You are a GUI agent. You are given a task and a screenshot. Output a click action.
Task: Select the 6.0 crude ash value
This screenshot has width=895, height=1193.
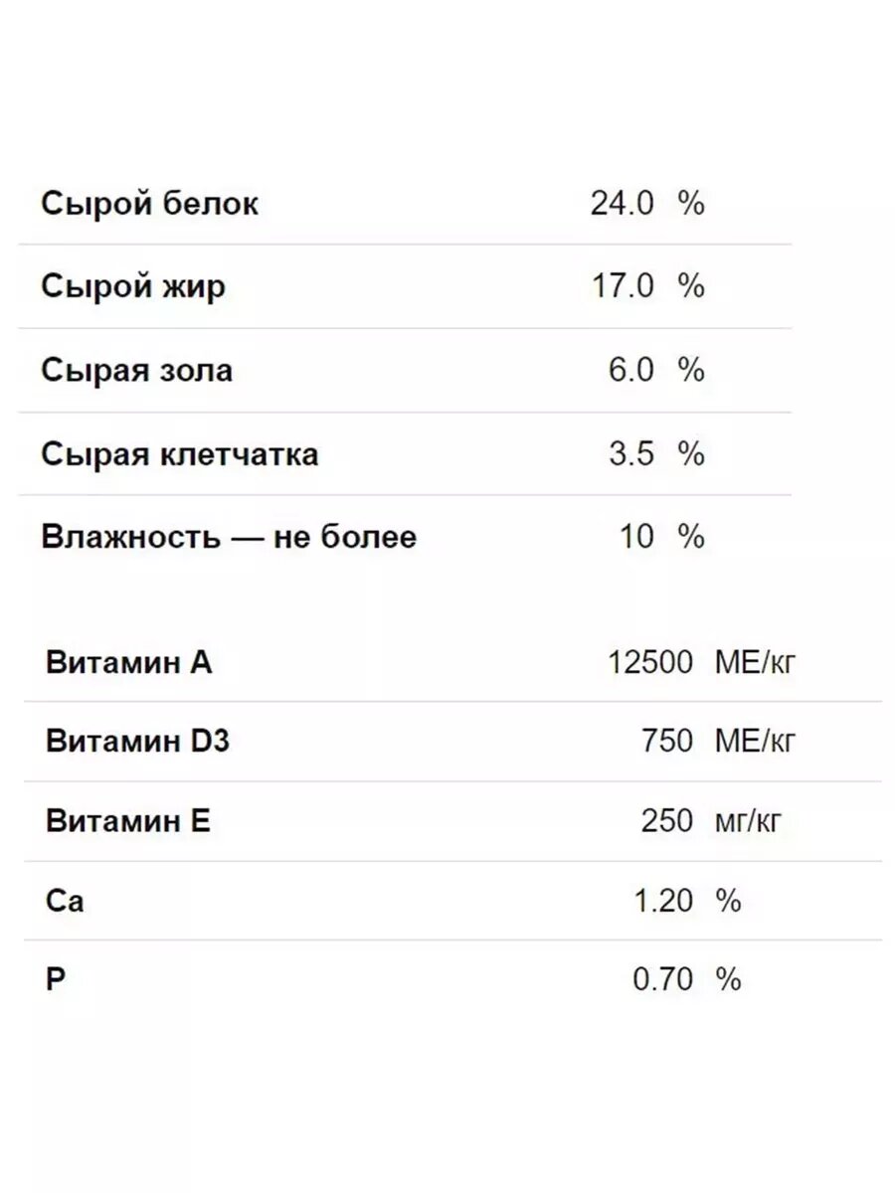pos(630,371)
